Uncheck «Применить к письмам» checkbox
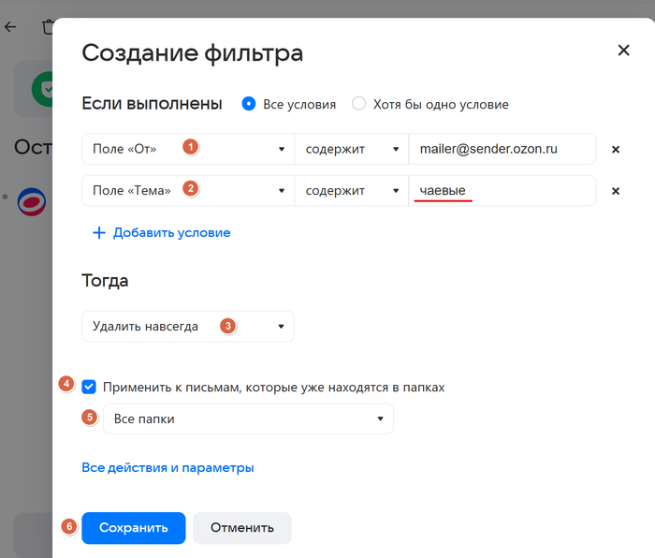The height and width of the screenshot is (558, 655). (89, 387)
